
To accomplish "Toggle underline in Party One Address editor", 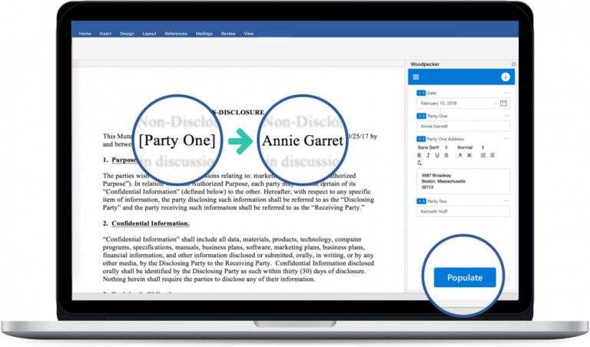I will 437,155.
